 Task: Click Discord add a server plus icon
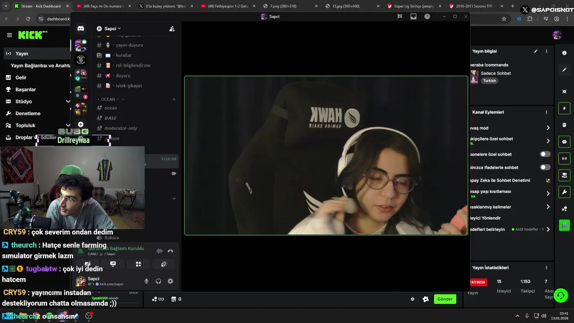pos(81,124)
